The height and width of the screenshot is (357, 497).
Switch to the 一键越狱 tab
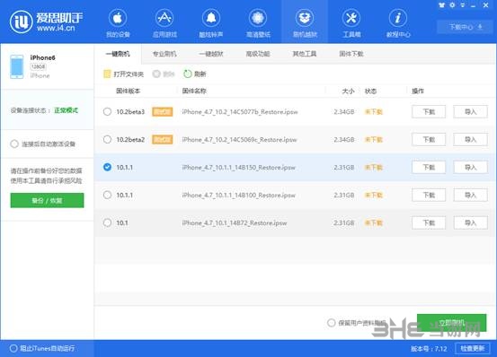click(x=211, y=54)
